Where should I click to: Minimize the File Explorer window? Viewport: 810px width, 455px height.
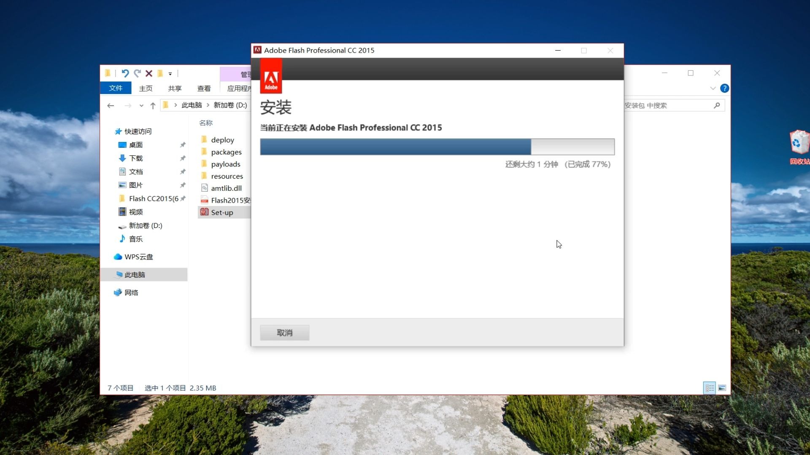pos(664,73)
